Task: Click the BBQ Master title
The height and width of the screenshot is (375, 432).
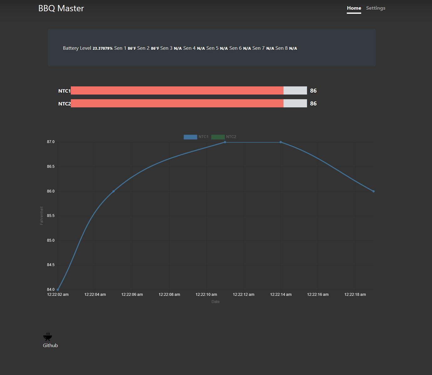Action: click(x=61, y=8)
